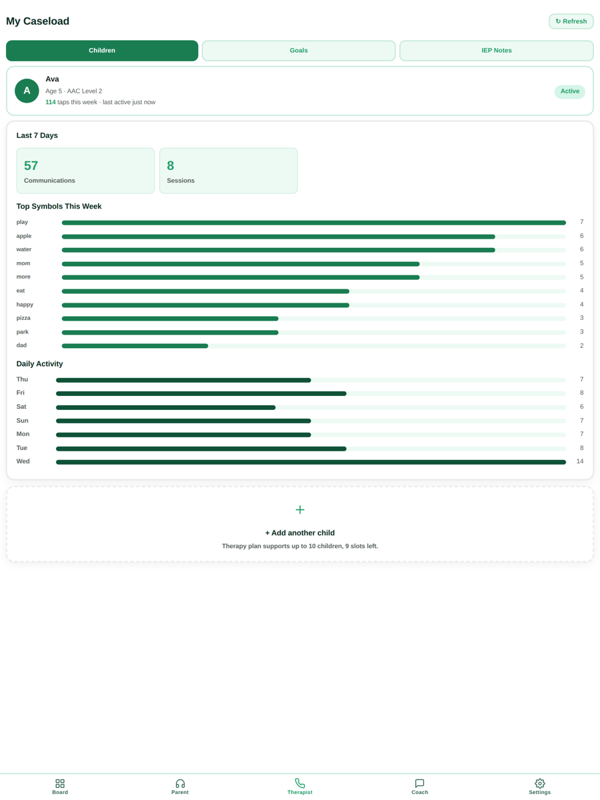Click the 'Last 7 Days' heading

[37, 135]
